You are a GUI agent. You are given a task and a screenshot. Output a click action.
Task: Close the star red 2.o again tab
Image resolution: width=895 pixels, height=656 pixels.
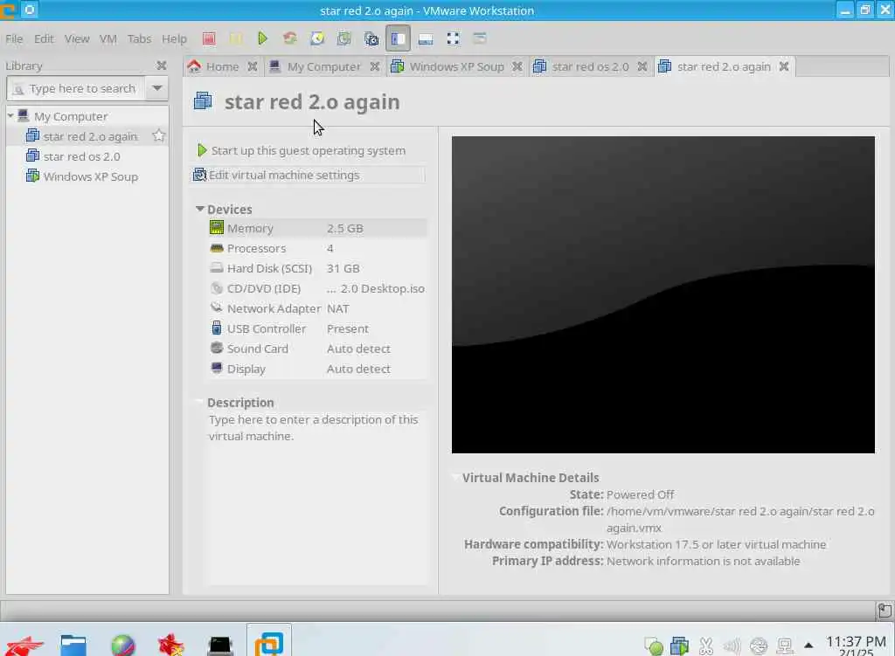point(784,66)
